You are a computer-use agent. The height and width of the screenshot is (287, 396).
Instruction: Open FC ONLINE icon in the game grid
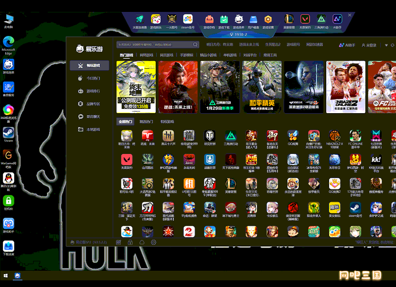pos(355,136)
